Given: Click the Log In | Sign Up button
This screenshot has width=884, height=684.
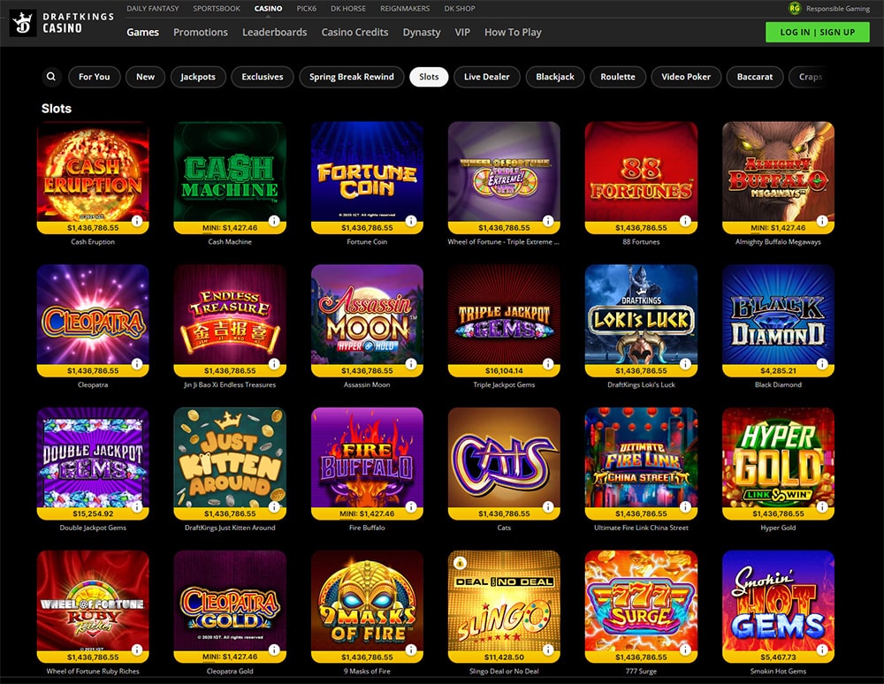Looking at the screenshot, I should coord(817,32).
